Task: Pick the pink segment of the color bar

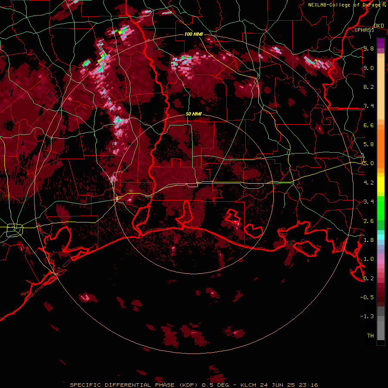Action: (x=381, y=261)
